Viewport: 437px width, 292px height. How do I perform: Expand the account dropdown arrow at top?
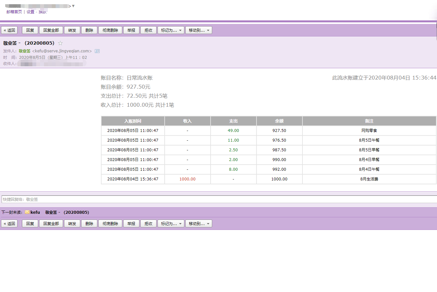(73, 6)
